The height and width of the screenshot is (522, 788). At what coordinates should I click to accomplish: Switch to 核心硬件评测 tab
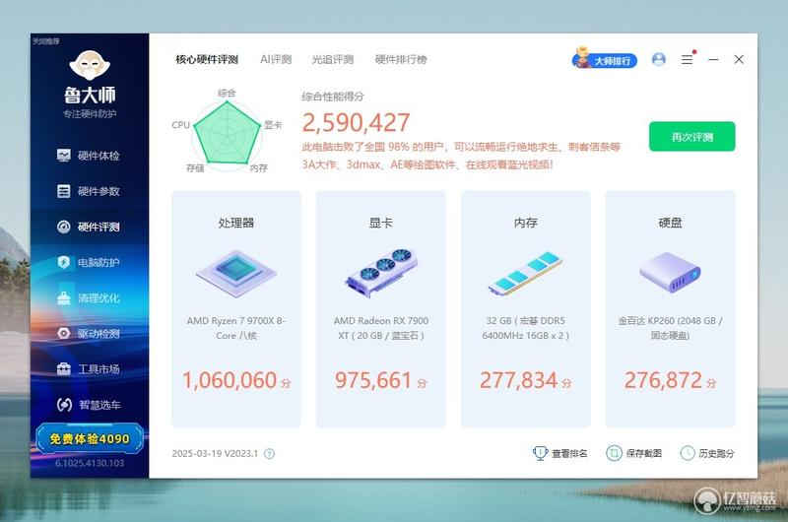[207, 60]
